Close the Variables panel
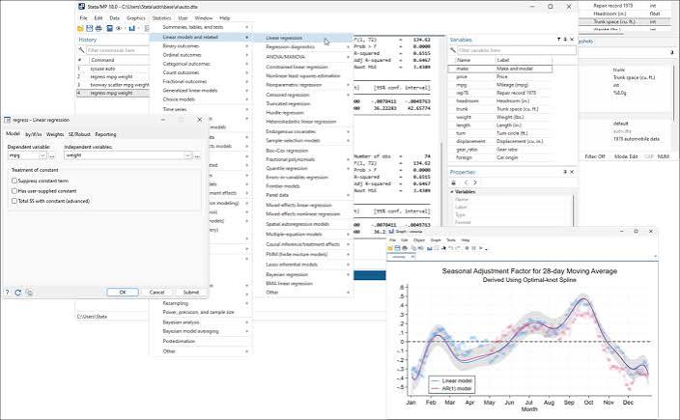The width and height of the screenshot is (680, 420). click(x=572, y=40)
